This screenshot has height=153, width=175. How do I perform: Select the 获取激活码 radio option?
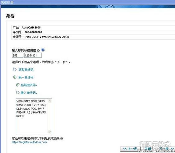[15, 70]
